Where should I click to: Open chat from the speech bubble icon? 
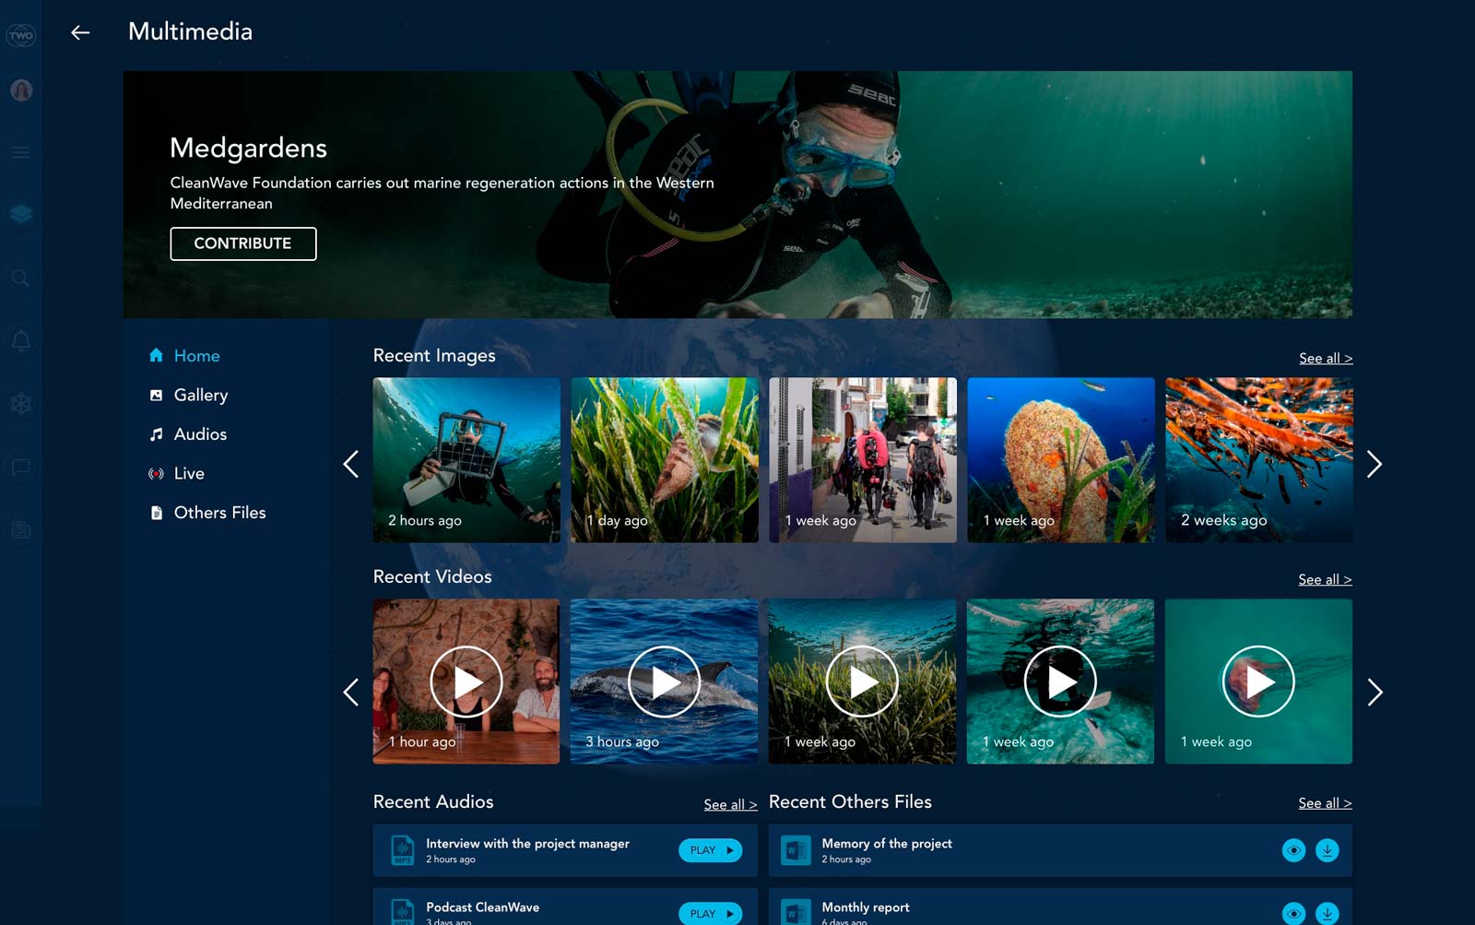tap(20, 467)
